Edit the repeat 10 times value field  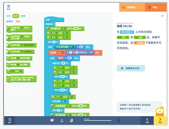(x=63, y=63)
